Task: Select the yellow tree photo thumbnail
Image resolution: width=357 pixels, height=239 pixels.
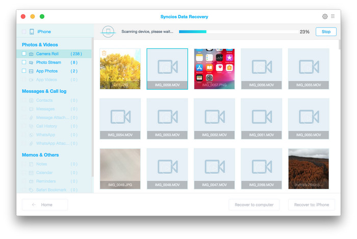Action: tap(120, 69)
